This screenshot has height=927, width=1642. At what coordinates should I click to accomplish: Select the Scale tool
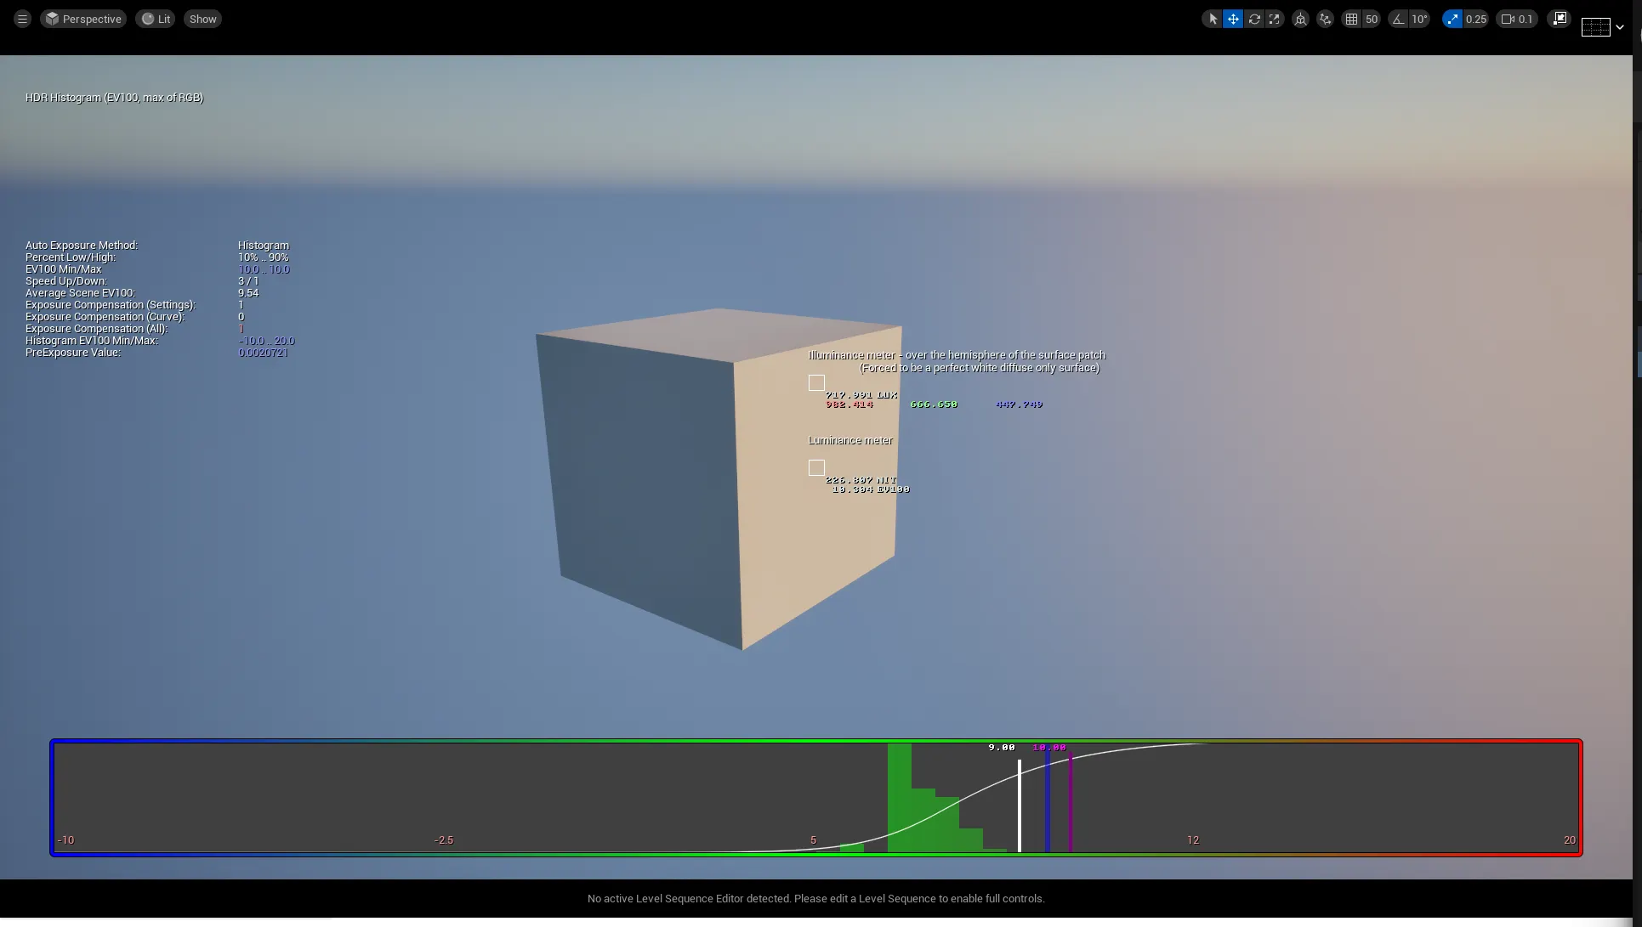tap(1274, 19)
